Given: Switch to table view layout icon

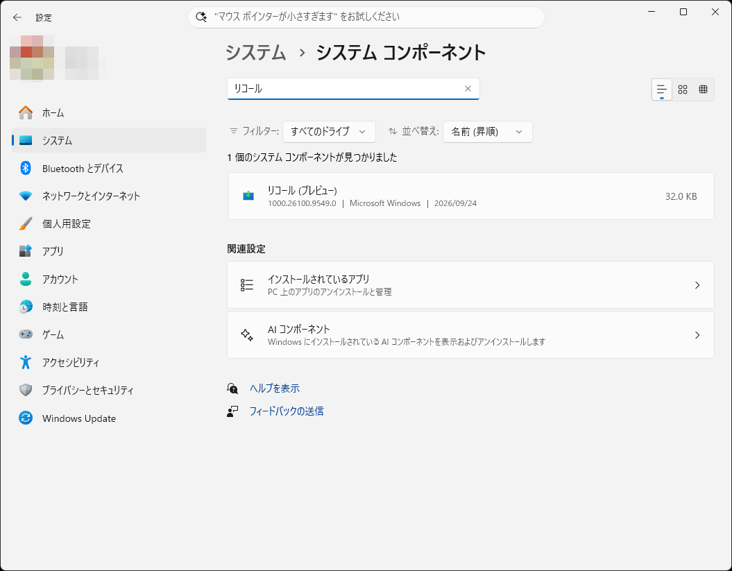Looking at the screenshot, I should [703, 90].
